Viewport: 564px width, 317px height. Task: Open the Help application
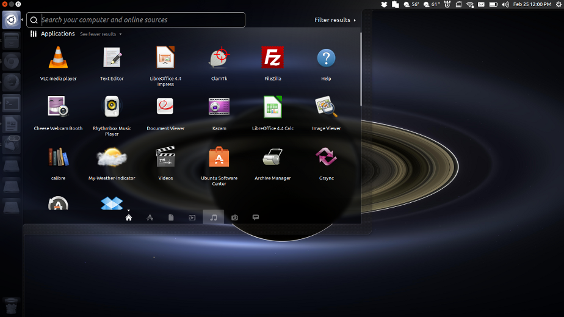point(326,64)
